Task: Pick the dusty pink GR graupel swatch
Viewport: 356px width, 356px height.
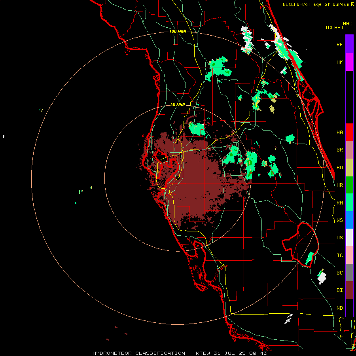Action: pos(349,150)
